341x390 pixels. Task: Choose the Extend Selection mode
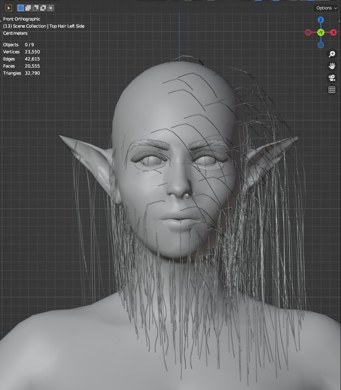tap(28, 8)
